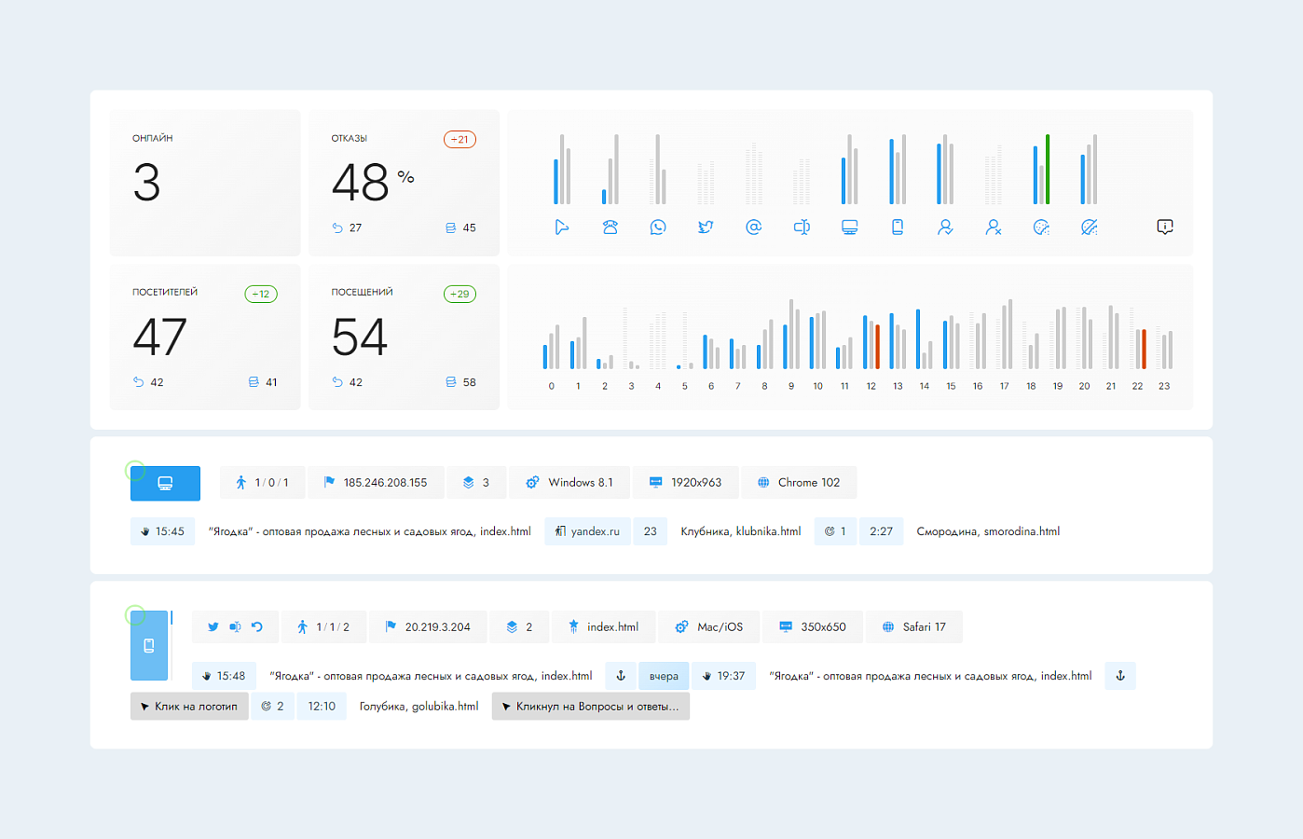Select the mobile phone icon under chart
Viewport: 1303px width, 839px height.
point(898,227)
